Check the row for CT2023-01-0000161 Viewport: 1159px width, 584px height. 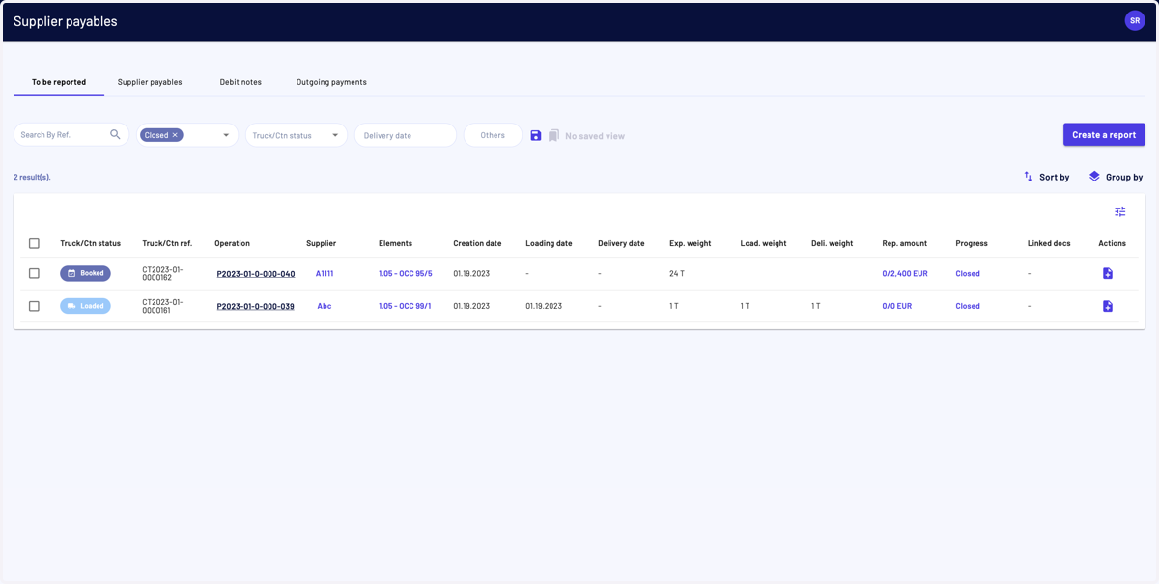tap(34, 306)
